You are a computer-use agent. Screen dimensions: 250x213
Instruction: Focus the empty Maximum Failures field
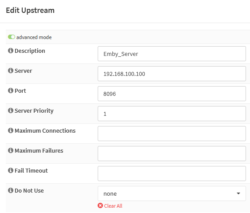[172, 154]
